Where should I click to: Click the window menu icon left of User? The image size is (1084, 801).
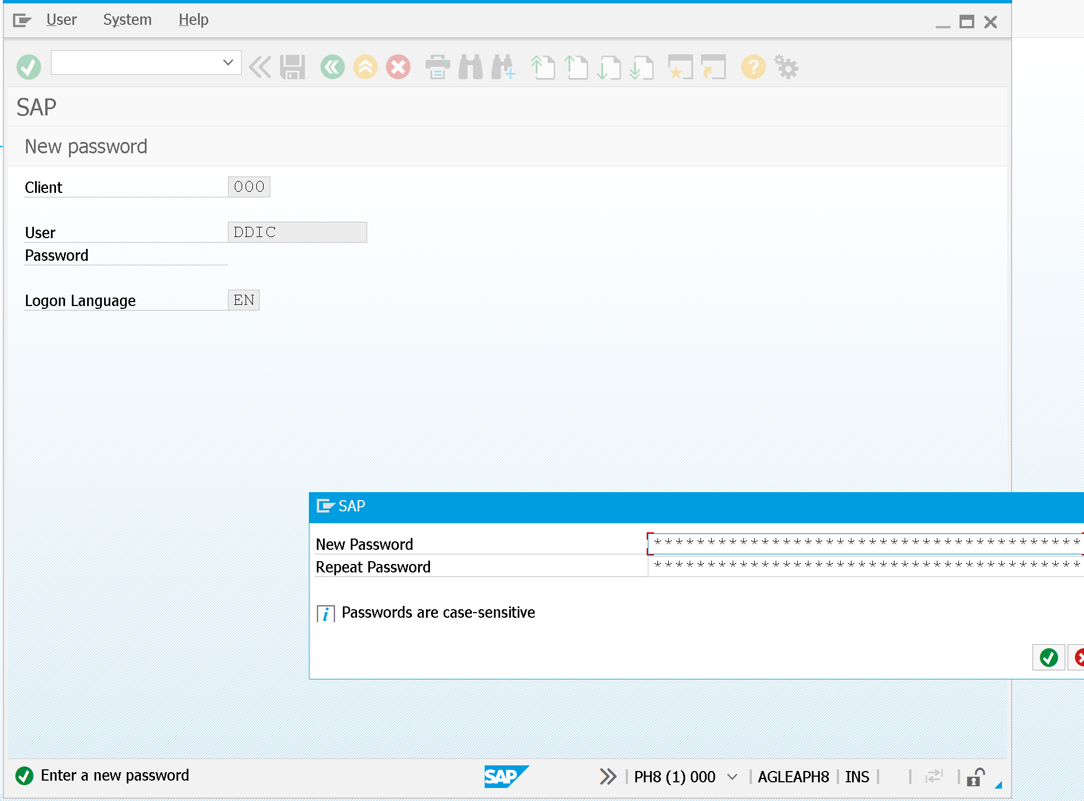click(22, 21)
